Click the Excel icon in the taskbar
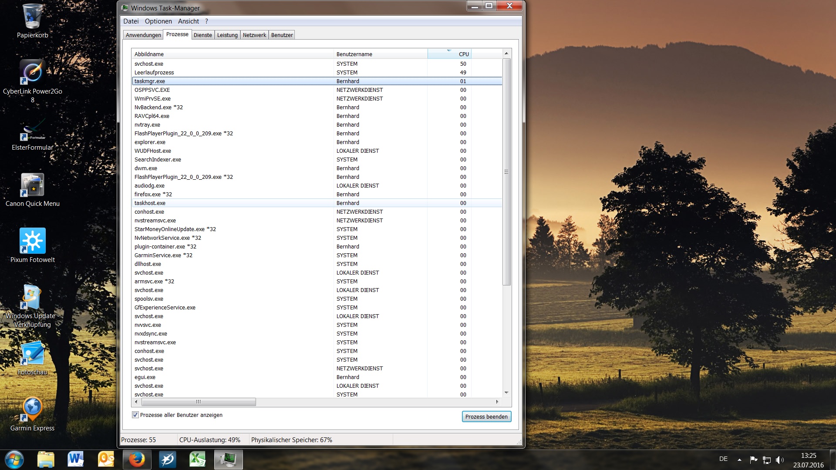The width and height of the screenshot is (836, 470). tap(197, 460)
